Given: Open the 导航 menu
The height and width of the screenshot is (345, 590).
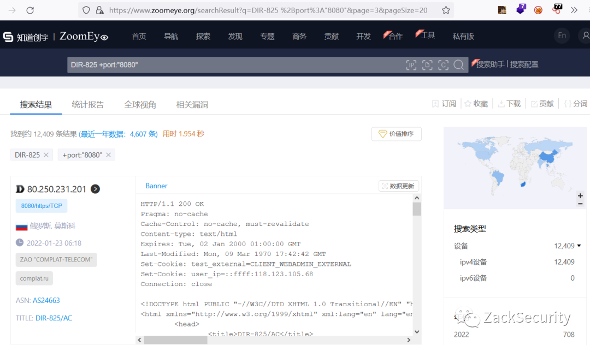Looking at the screenshot, I should pyautogui.click(x=171, y=36).
